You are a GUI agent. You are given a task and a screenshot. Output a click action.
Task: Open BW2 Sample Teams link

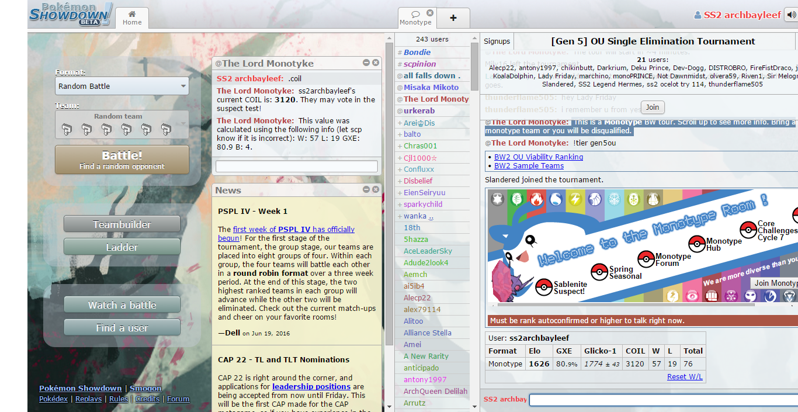click(529, 165)
